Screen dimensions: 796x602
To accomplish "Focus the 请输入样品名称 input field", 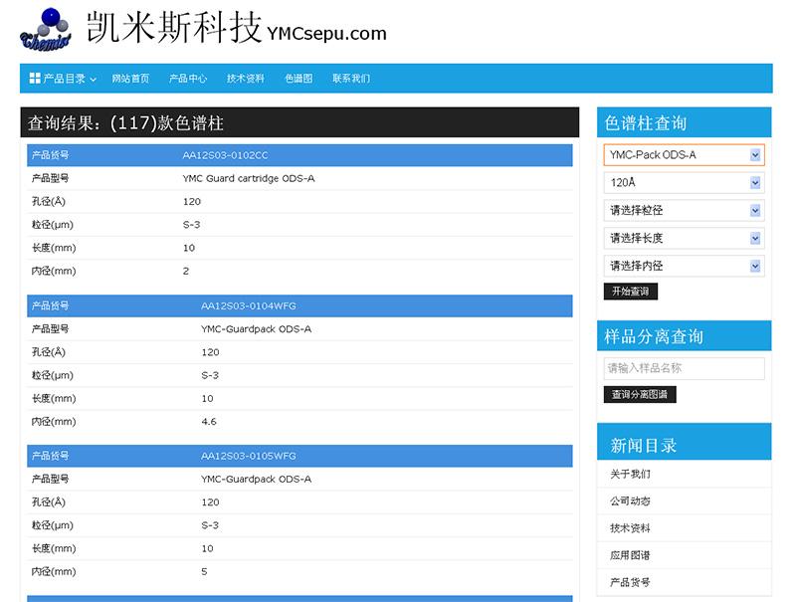I will (x=684, y=368).
